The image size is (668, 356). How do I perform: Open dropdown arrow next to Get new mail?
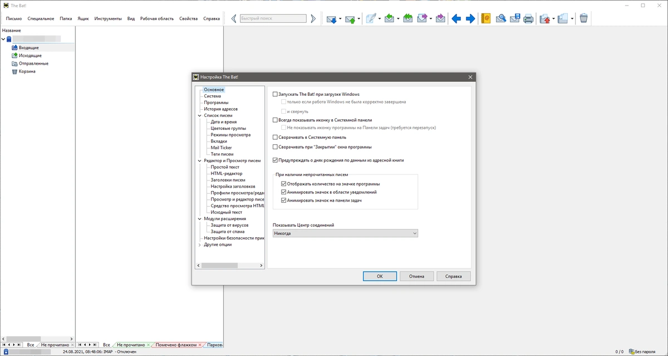(x=341, y=19)
